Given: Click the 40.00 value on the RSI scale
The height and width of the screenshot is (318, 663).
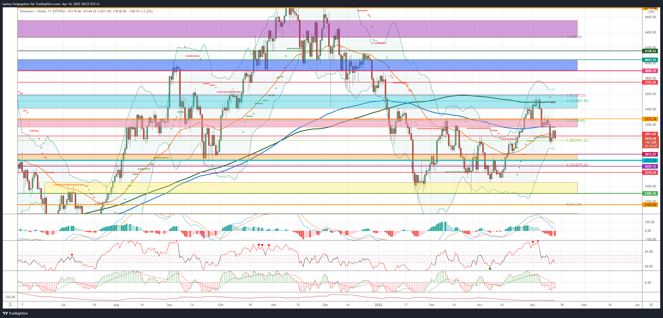Looking at the screenshot, I should click(x=649, y=266).
